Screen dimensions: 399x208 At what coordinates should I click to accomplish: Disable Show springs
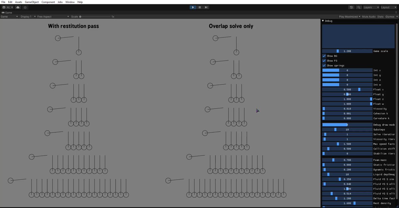(x=324, y=66)
